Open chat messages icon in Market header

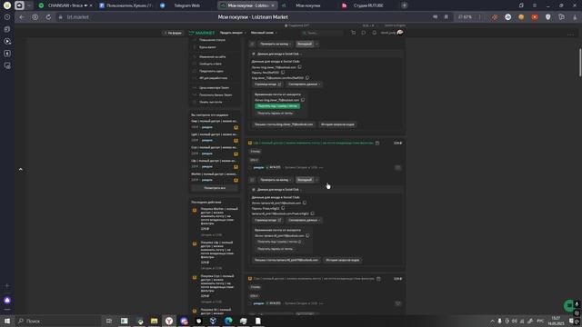click(364, 33)
